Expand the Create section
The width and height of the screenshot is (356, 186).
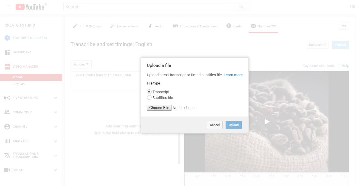56,170
